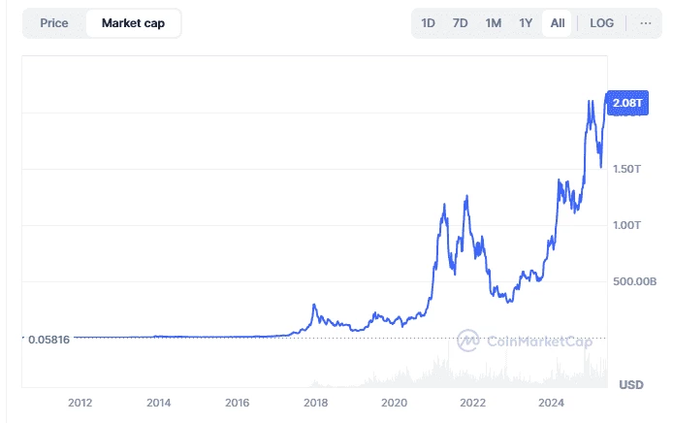Click 2020 on the time axis

[x=394, y=403]
